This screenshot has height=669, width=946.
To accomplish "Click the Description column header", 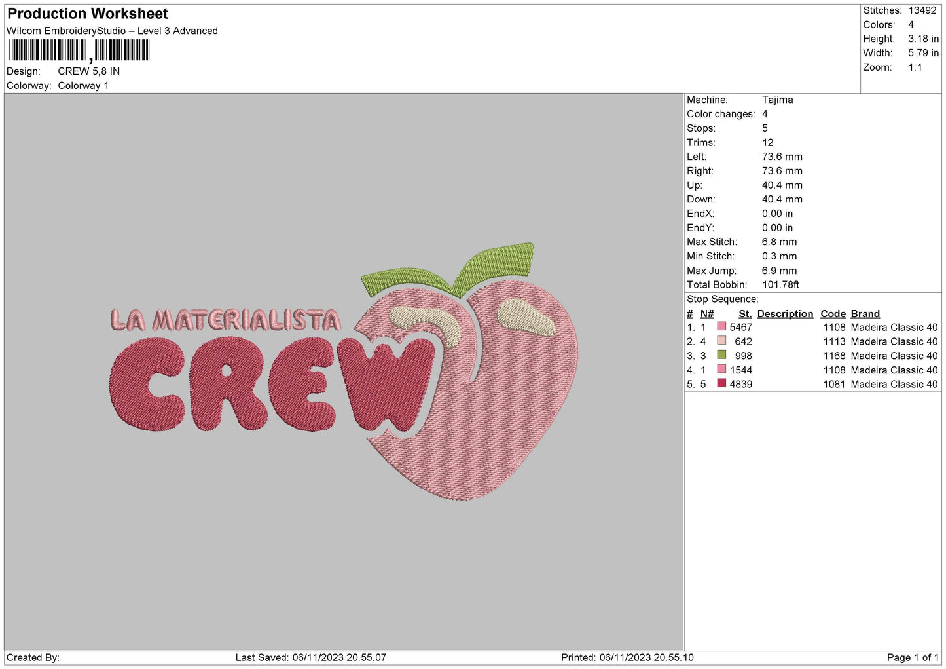I will pyautogui.click(x=785, y=314).
